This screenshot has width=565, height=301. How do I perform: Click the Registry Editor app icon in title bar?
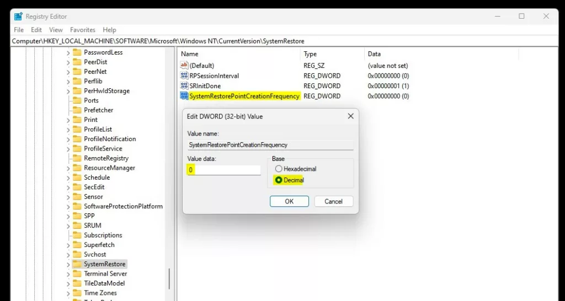(18, 17)
